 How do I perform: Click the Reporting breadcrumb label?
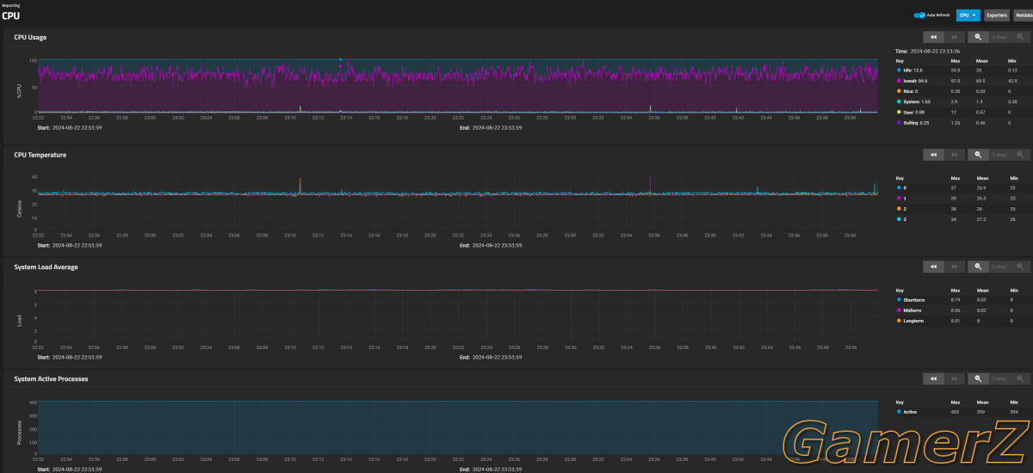tap(10, 4)
